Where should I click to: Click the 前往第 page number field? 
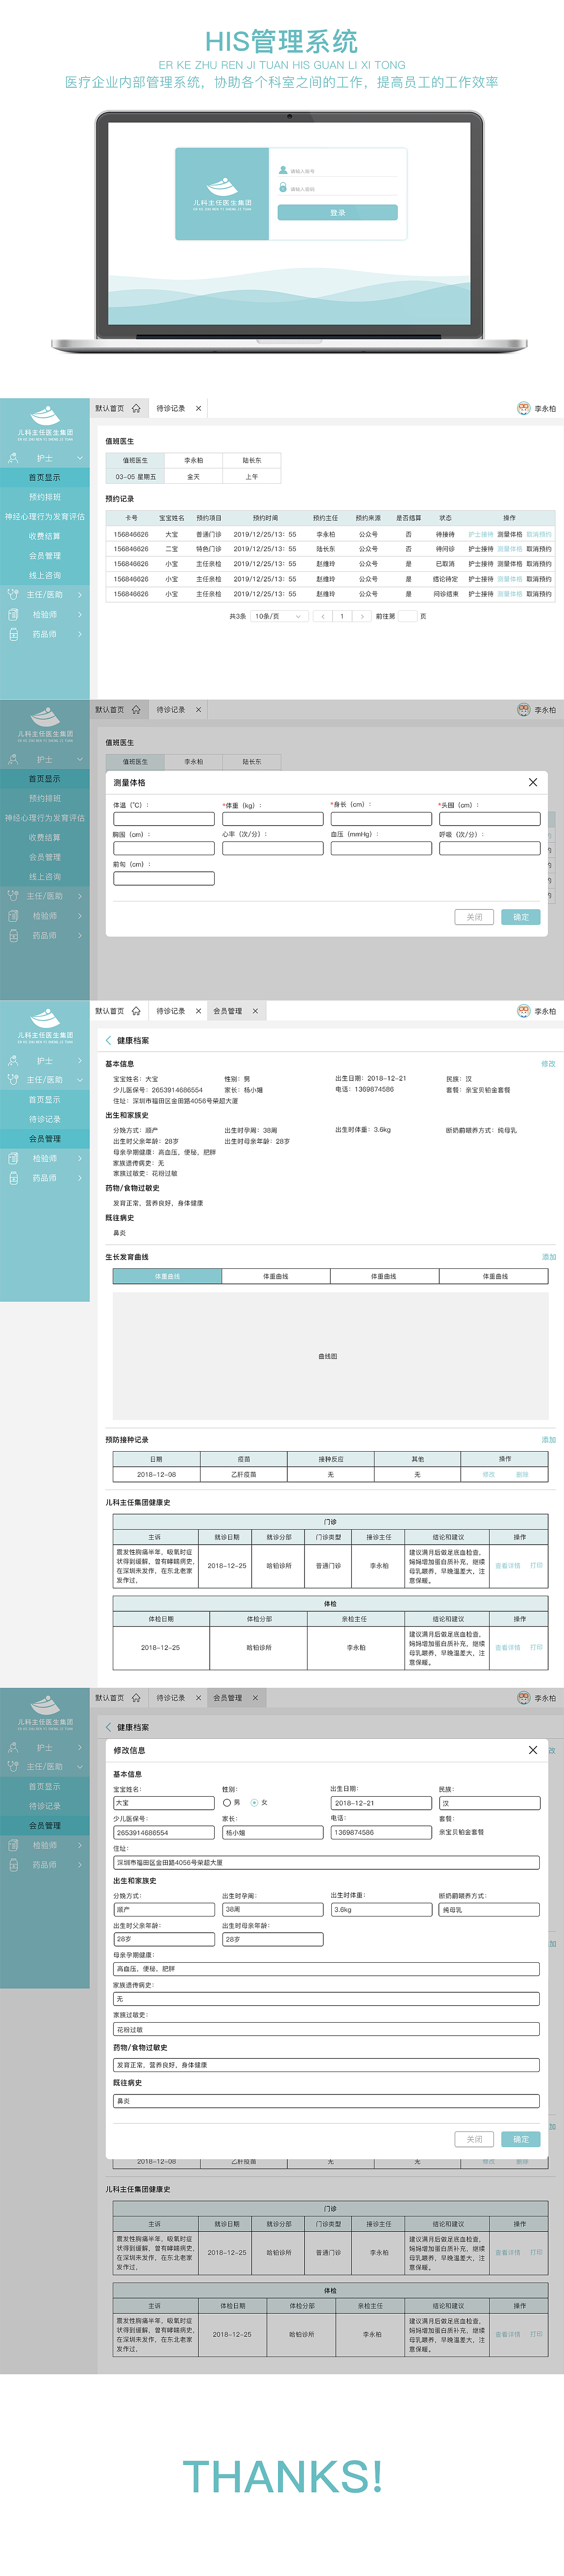[x=407, y=616]
